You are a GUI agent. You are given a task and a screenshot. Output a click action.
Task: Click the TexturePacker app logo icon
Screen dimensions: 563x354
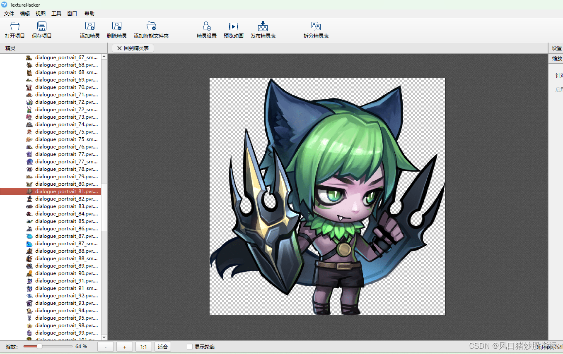[x=4, y=5]
